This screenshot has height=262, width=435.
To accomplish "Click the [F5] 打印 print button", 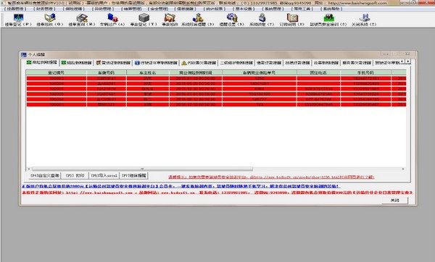I will pos(75,176).
